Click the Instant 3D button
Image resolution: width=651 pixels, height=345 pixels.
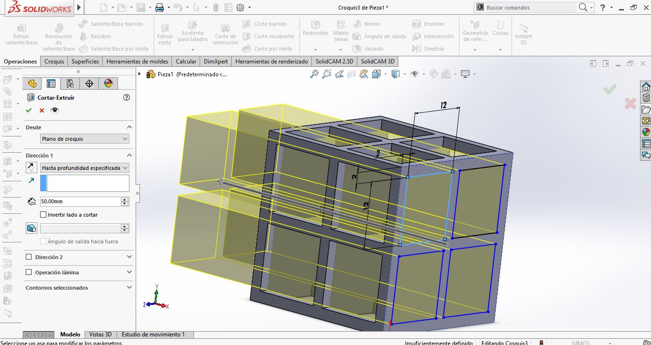[x=523, y=34]
